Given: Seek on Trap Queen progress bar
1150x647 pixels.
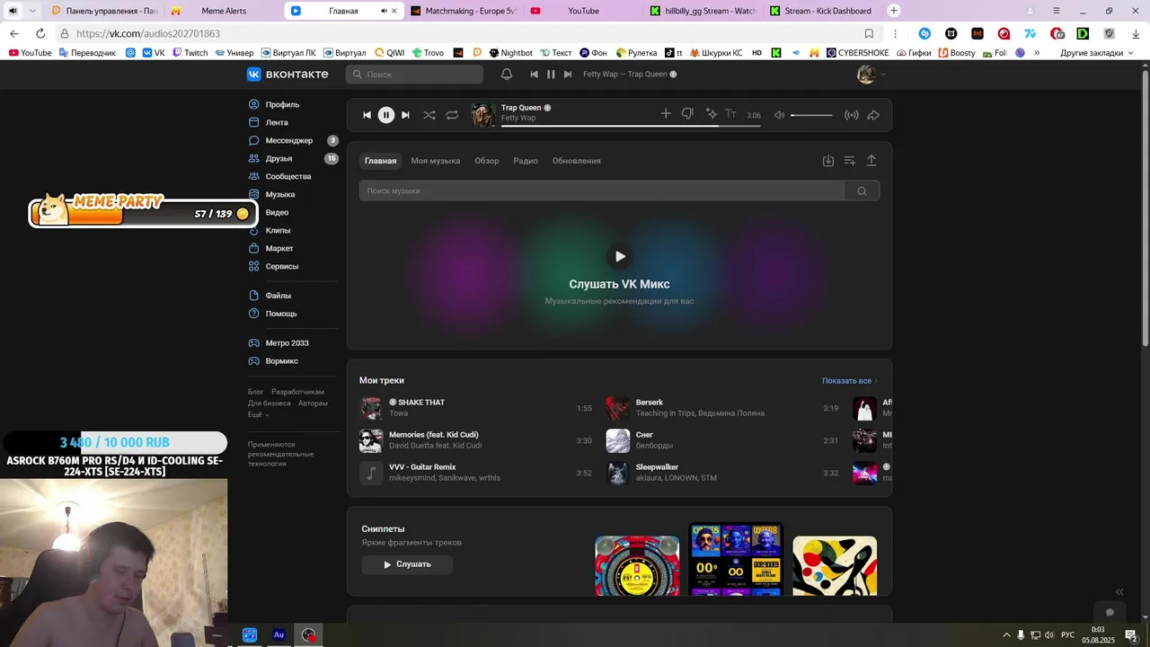Looking at the screenshot, I should click(631, 126).
